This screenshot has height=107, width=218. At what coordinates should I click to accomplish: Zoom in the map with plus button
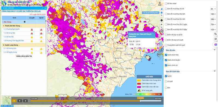(161, 24)
